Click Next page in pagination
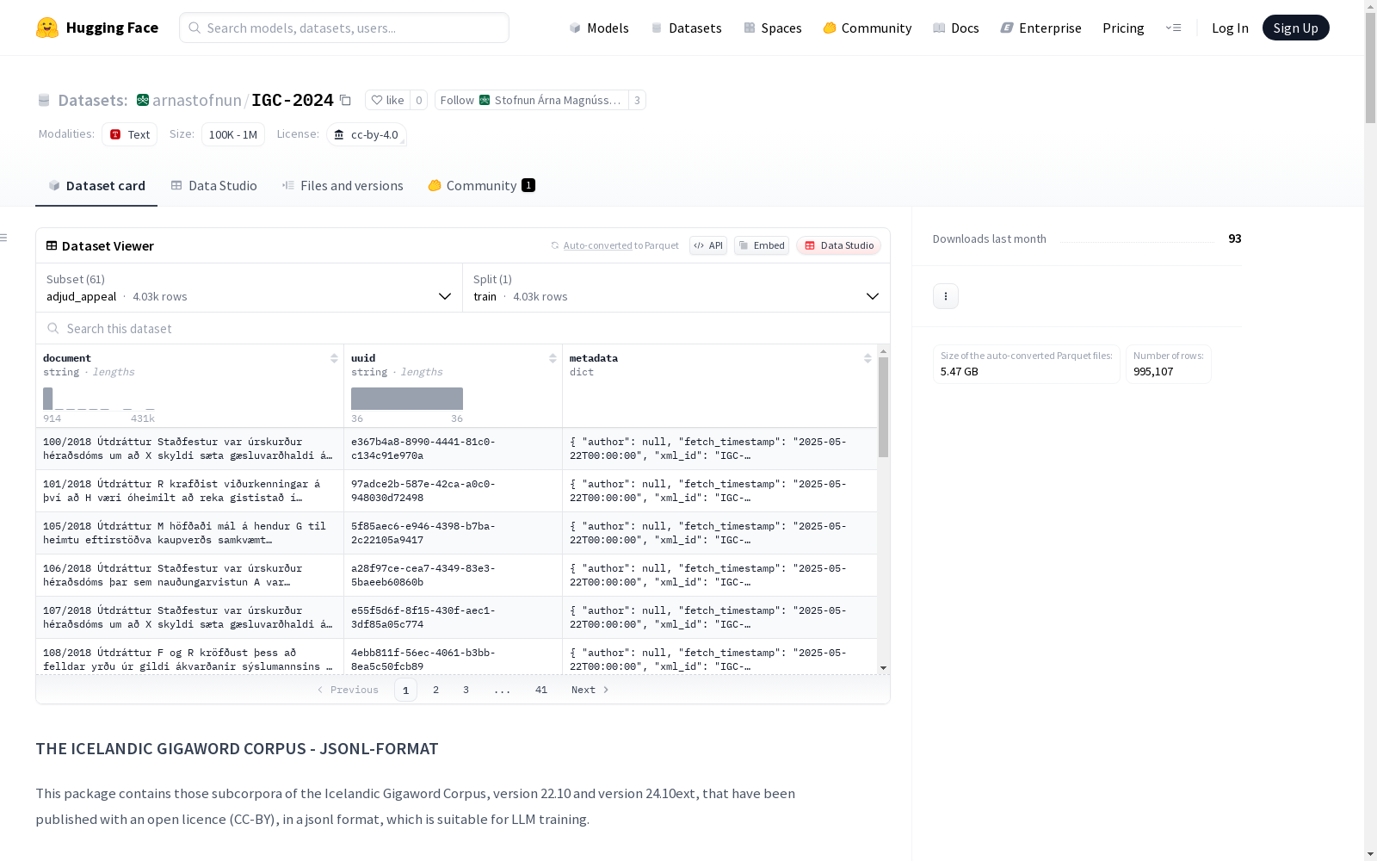1377x861 pixels. [x=590, y=690]
